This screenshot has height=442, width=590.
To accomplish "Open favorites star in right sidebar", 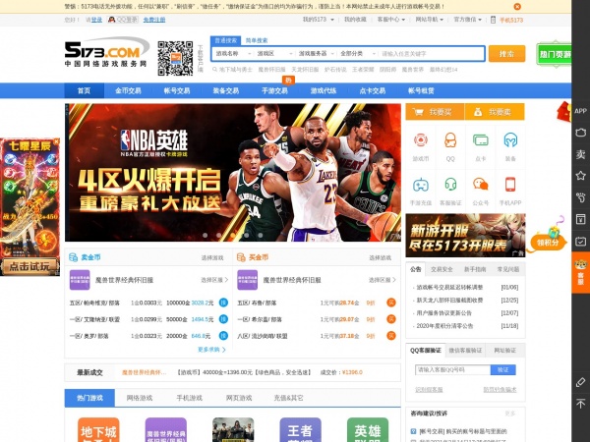I will (580, 176).
